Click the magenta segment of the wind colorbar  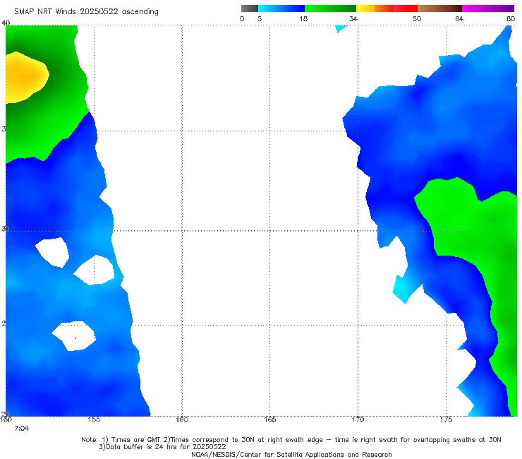[x=488, y=8]
